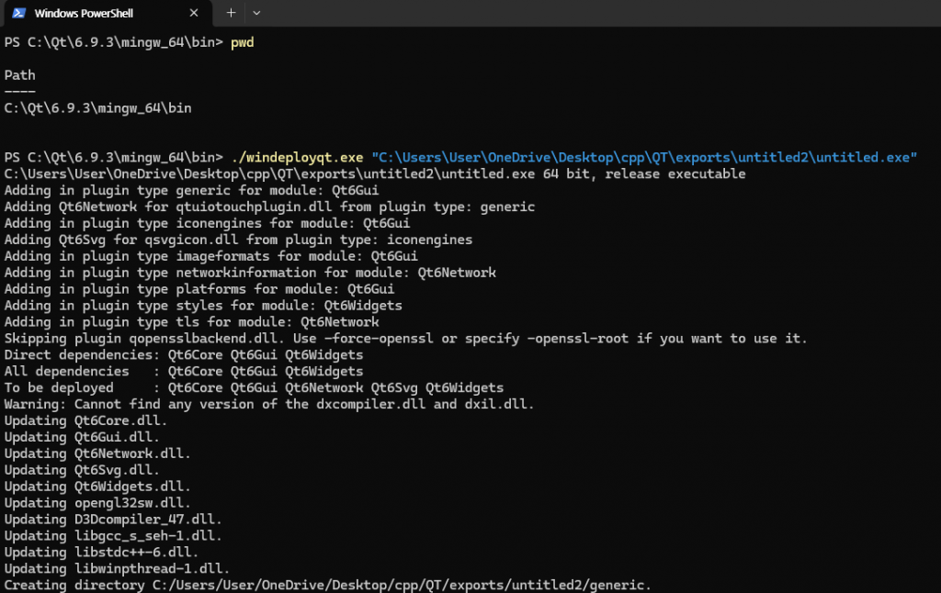Image resolution: width=941 pixels, height=593 pixels.
Task: Click the Updating opengl32sw.dll line
Action: [97, 503]
